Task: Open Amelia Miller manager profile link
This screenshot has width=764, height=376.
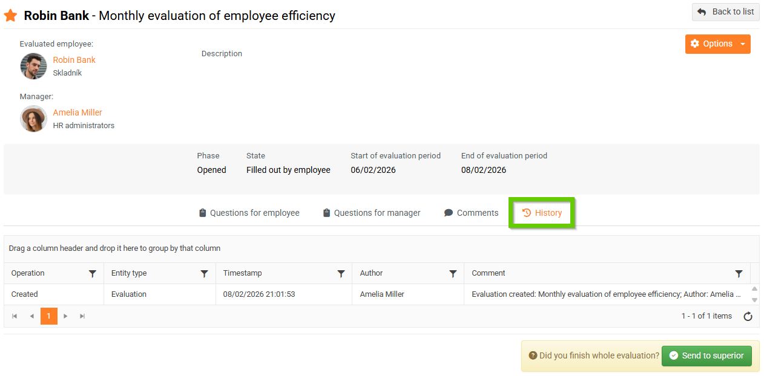Action: coord(77,112)
